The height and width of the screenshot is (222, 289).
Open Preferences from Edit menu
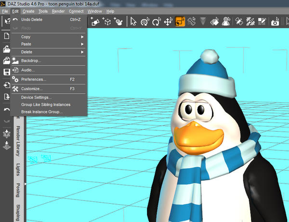coord(49,79)
